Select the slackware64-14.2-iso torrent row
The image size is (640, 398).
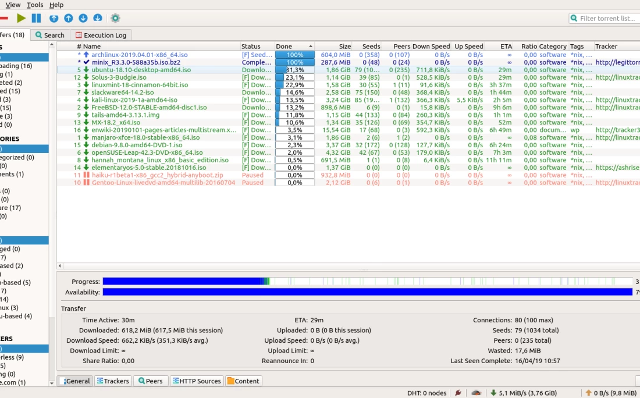click(x=122, y=93)
